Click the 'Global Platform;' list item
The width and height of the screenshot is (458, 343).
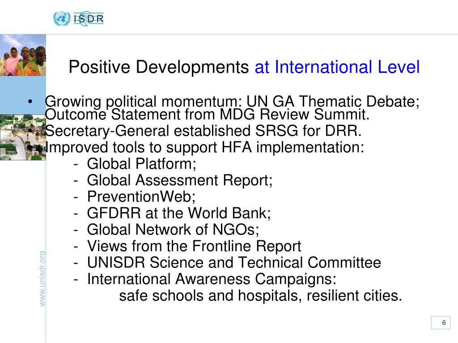pyautogui.click(x=141, y=163)
